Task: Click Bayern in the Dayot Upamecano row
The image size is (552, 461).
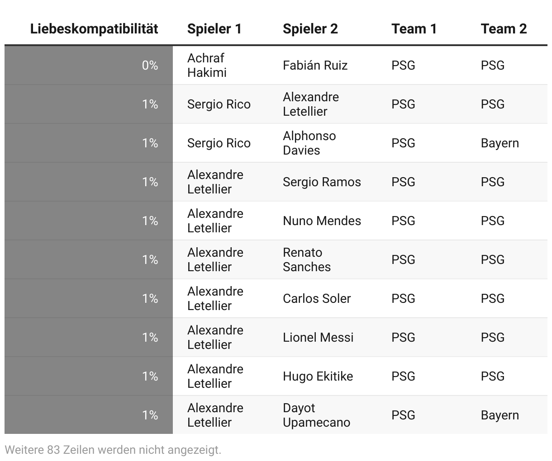Action: point(500,415)
